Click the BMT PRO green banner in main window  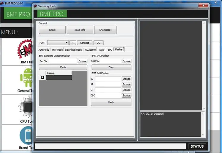18,13
